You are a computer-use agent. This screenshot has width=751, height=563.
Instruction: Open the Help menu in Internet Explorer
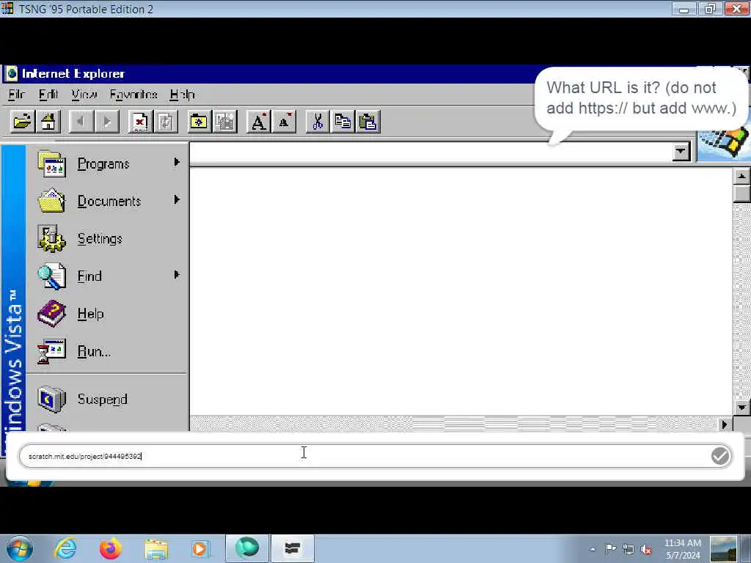click(183, 95)
